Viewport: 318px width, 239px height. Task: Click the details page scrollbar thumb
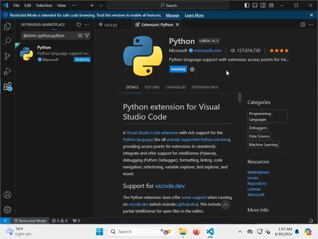[239, 97]
